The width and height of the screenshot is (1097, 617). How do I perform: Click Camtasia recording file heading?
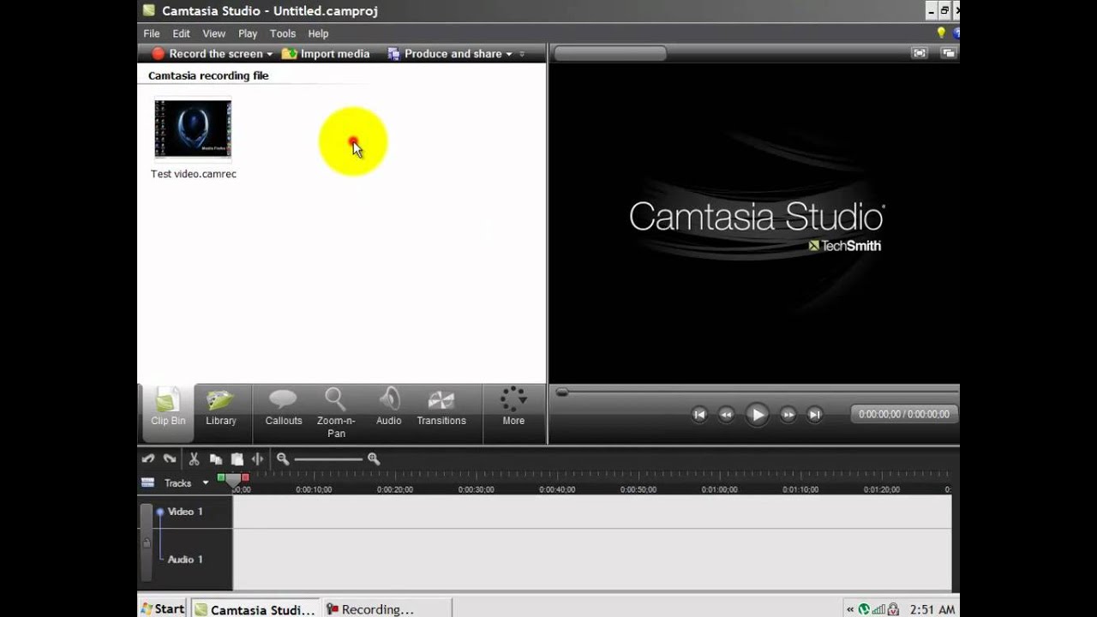[x=208, y=75]
